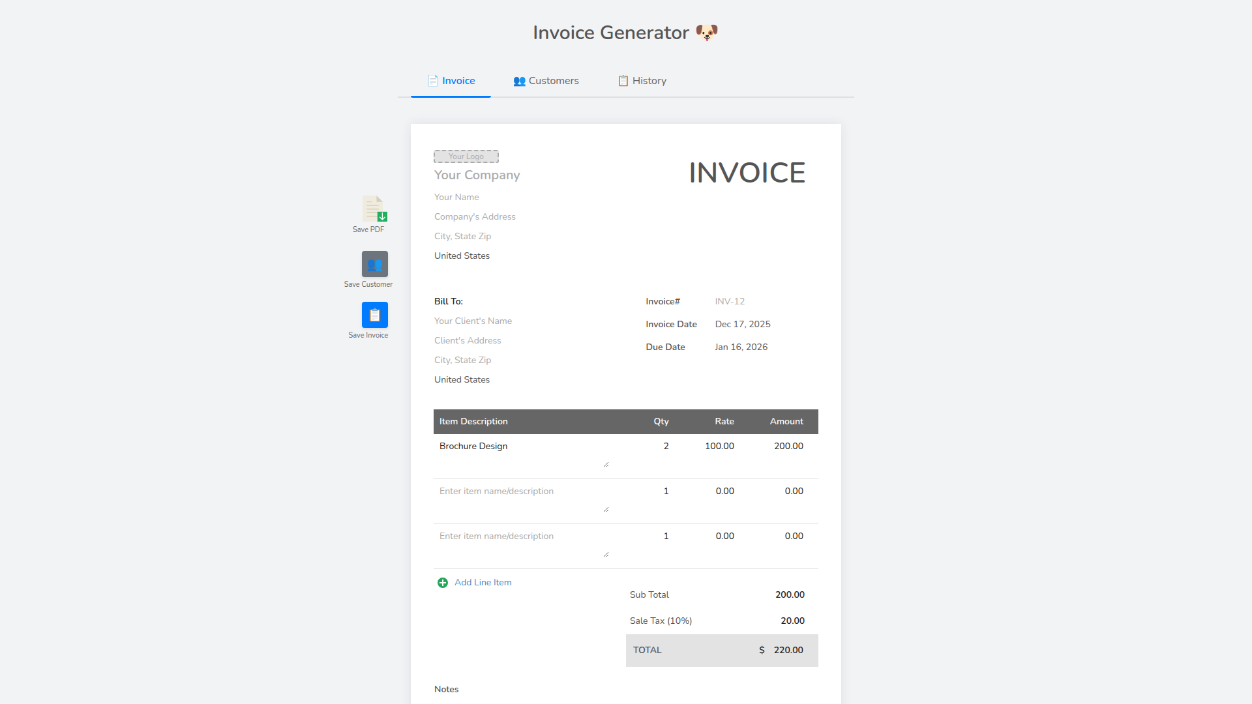Click the Invoice# label
Image resolution: width=1252 pixels, height=704 pixels.
pyautogui.click(x=663, y=302)
